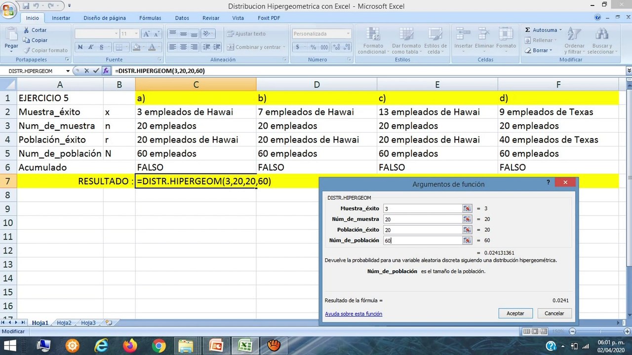Open the Windows Start menu
Screen dimensions: 632x355
click(10, 346)
